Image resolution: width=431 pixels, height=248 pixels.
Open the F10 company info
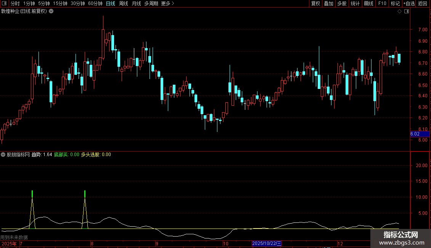tap(382, 3)
